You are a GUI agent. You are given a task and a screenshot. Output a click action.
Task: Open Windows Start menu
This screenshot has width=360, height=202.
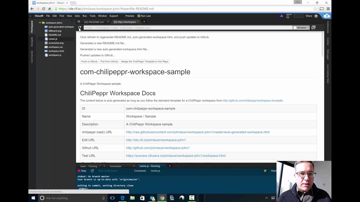point(33,198)
